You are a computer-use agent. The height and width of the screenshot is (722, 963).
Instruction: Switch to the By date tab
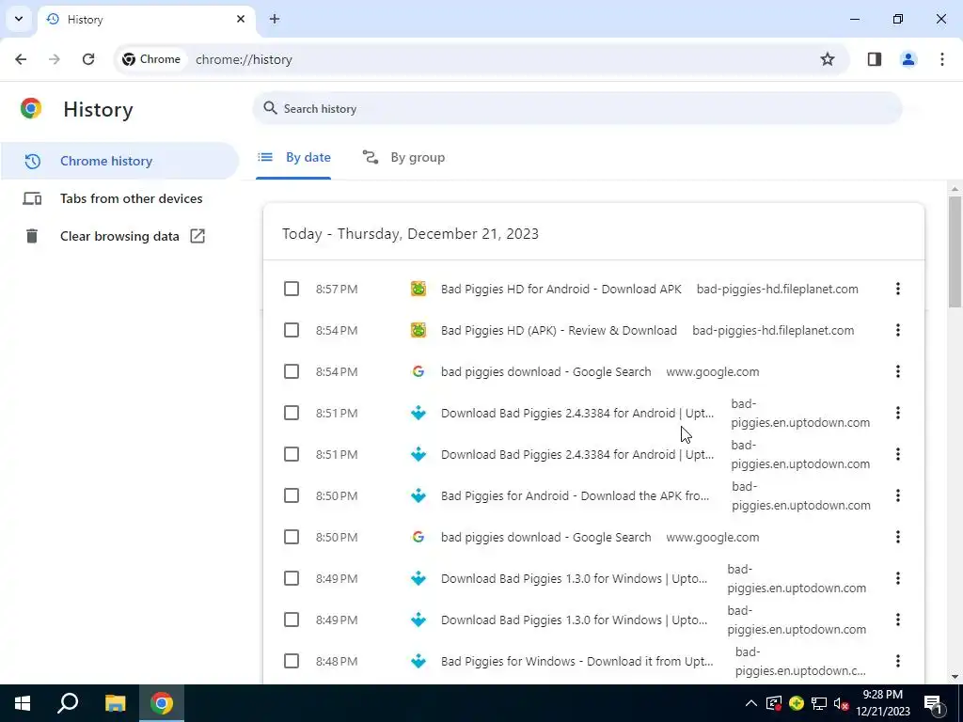click(293, 158)
